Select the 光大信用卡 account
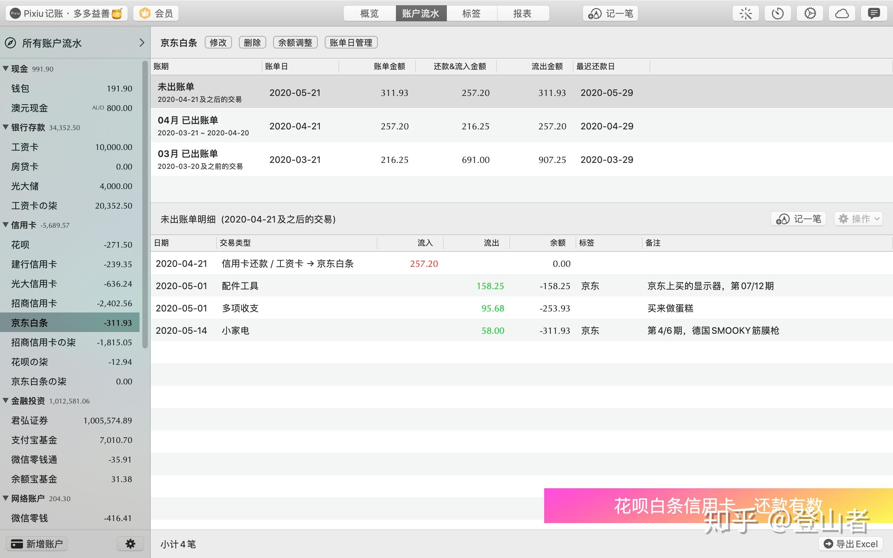Screen dimensions: 893x558 [70, 284]
